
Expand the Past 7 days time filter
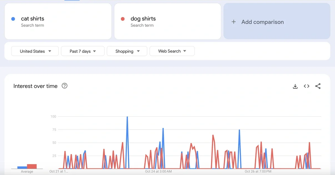coord(83,51)
